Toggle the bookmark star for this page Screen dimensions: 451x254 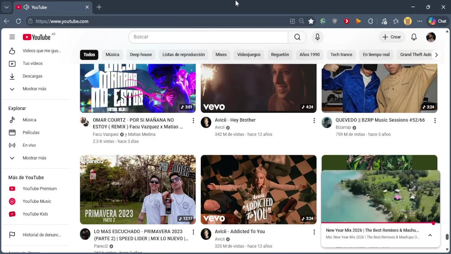pyautogui.click(x=311, y=21)
